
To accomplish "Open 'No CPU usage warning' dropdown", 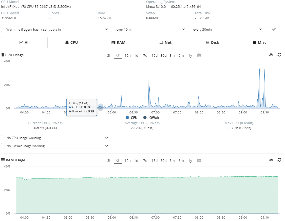I will tap(55, 138).
